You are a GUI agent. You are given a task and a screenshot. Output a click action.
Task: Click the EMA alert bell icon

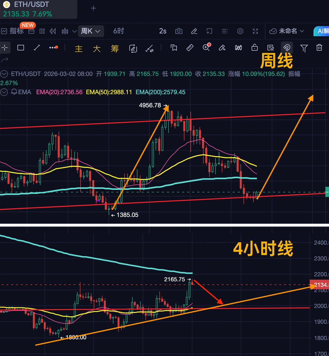[x=14, y=92]
